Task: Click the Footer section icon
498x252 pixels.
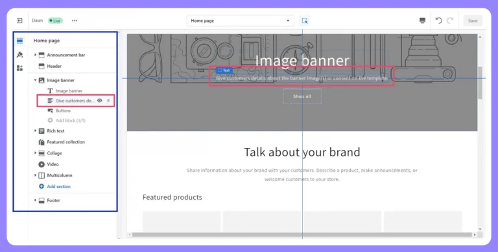Action: tap(41, 200)
